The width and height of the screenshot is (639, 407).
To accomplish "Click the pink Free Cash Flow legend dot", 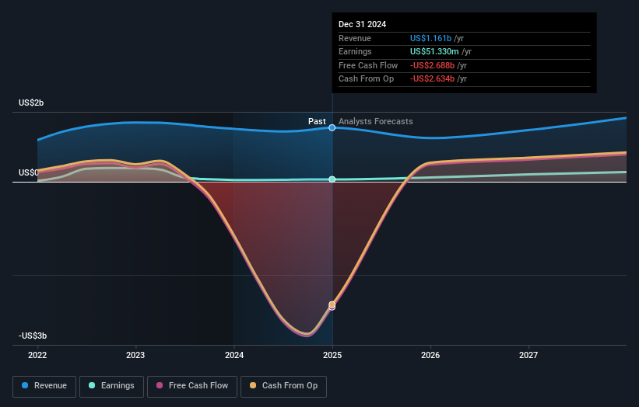I will (x=160, y=385).
